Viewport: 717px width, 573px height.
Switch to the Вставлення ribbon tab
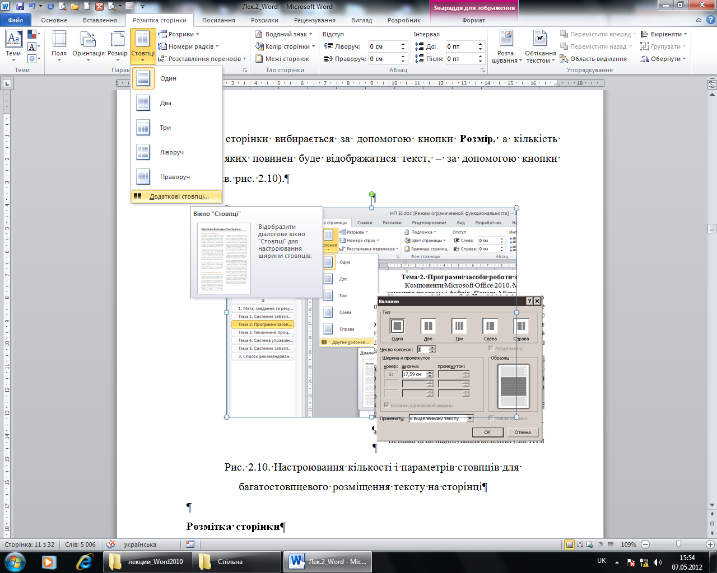point(100,20)
